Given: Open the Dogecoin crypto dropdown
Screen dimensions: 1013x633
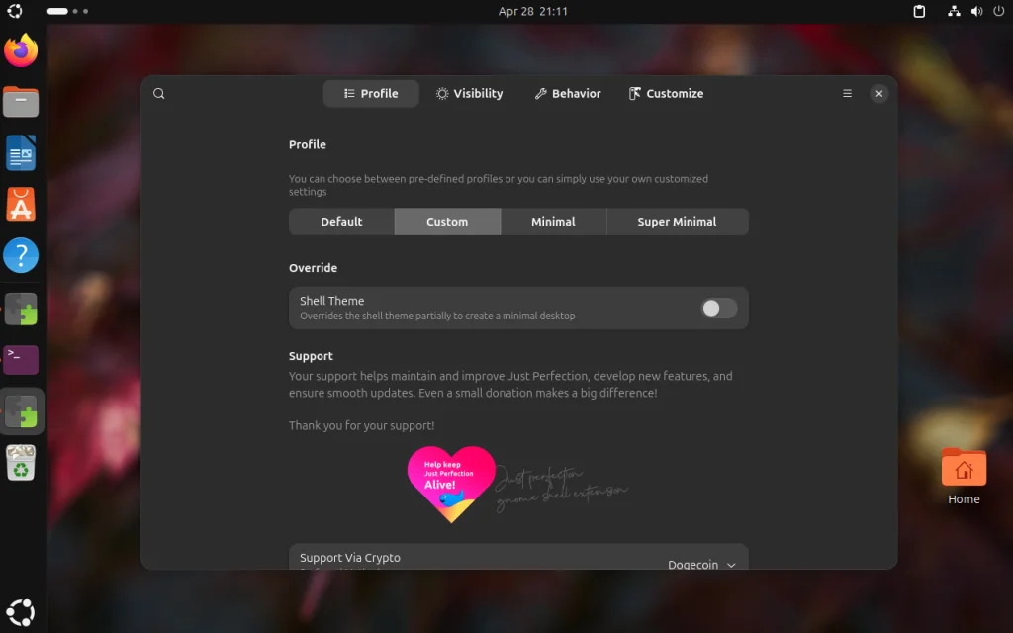Looking at the screenshot, I should [701, 564].
